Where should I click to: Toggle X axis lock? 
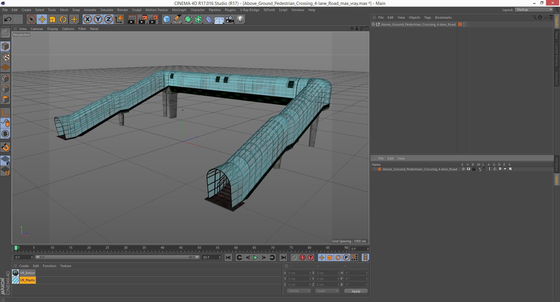pos(87,20)
